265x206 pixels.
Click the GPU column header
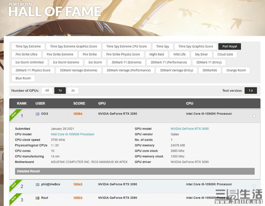pyautogui.click(x=102, y=103)
